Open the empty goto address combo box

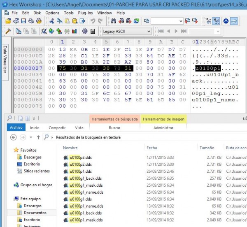click(167, 21)
